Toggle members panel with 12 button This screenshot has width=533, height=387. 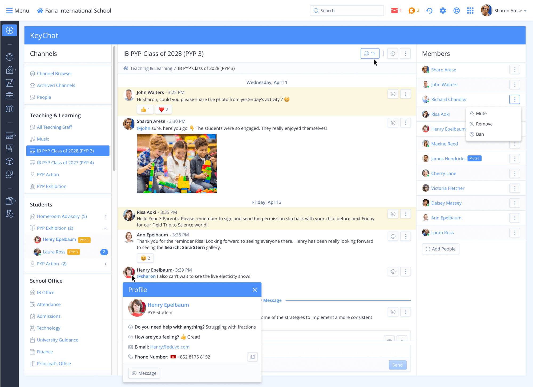370,54
